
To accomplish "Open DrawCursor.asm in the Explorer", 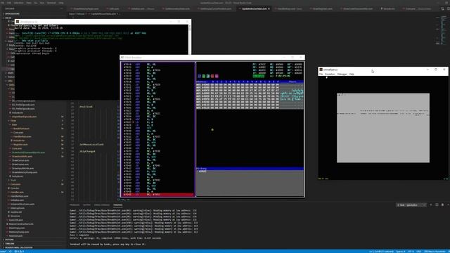I will pos(20,160).
